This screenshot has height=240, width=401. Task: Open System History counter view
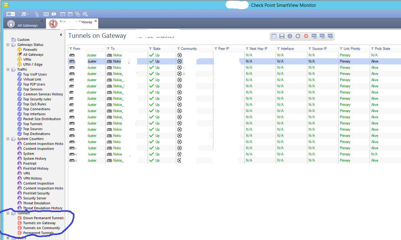(35, 159)
